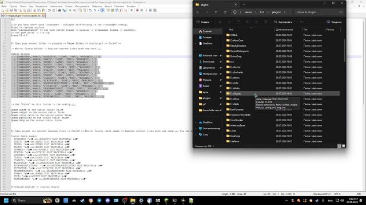The image size is (366, 205).
Task: Expand chevron after plugins in address bar
Action: tap(285, 12)
